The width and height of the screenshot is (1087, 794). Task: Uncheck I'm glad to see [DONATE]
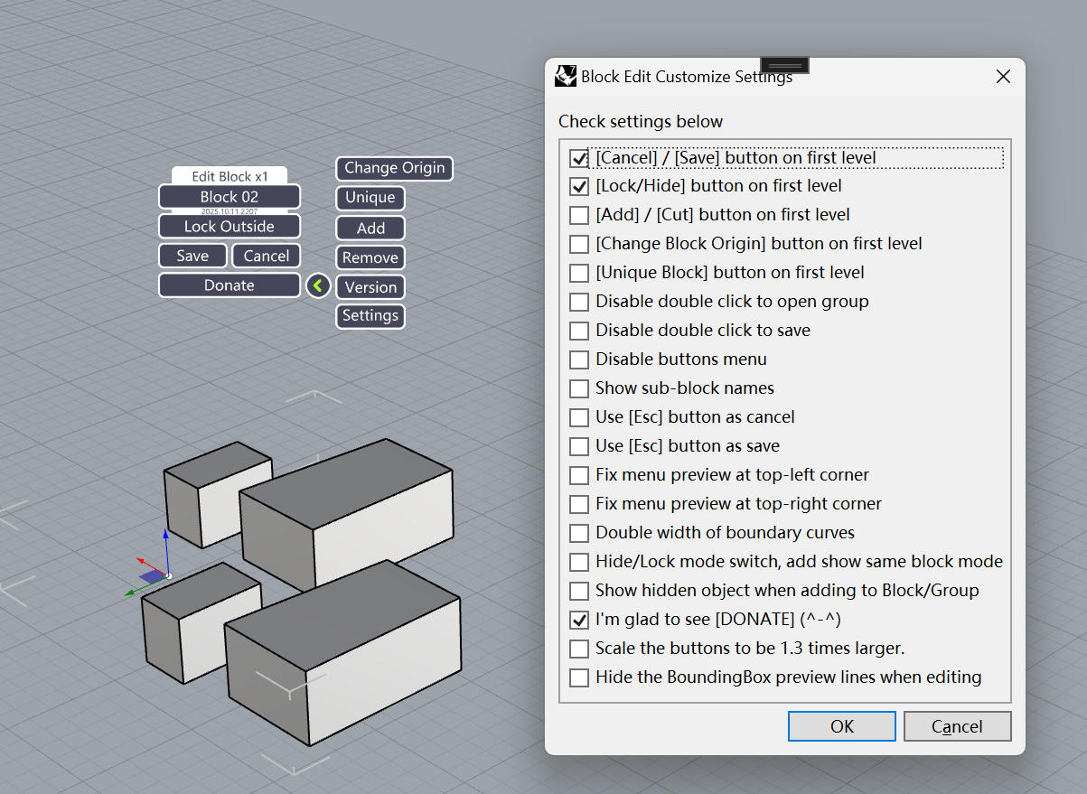[x=579, y=621]
